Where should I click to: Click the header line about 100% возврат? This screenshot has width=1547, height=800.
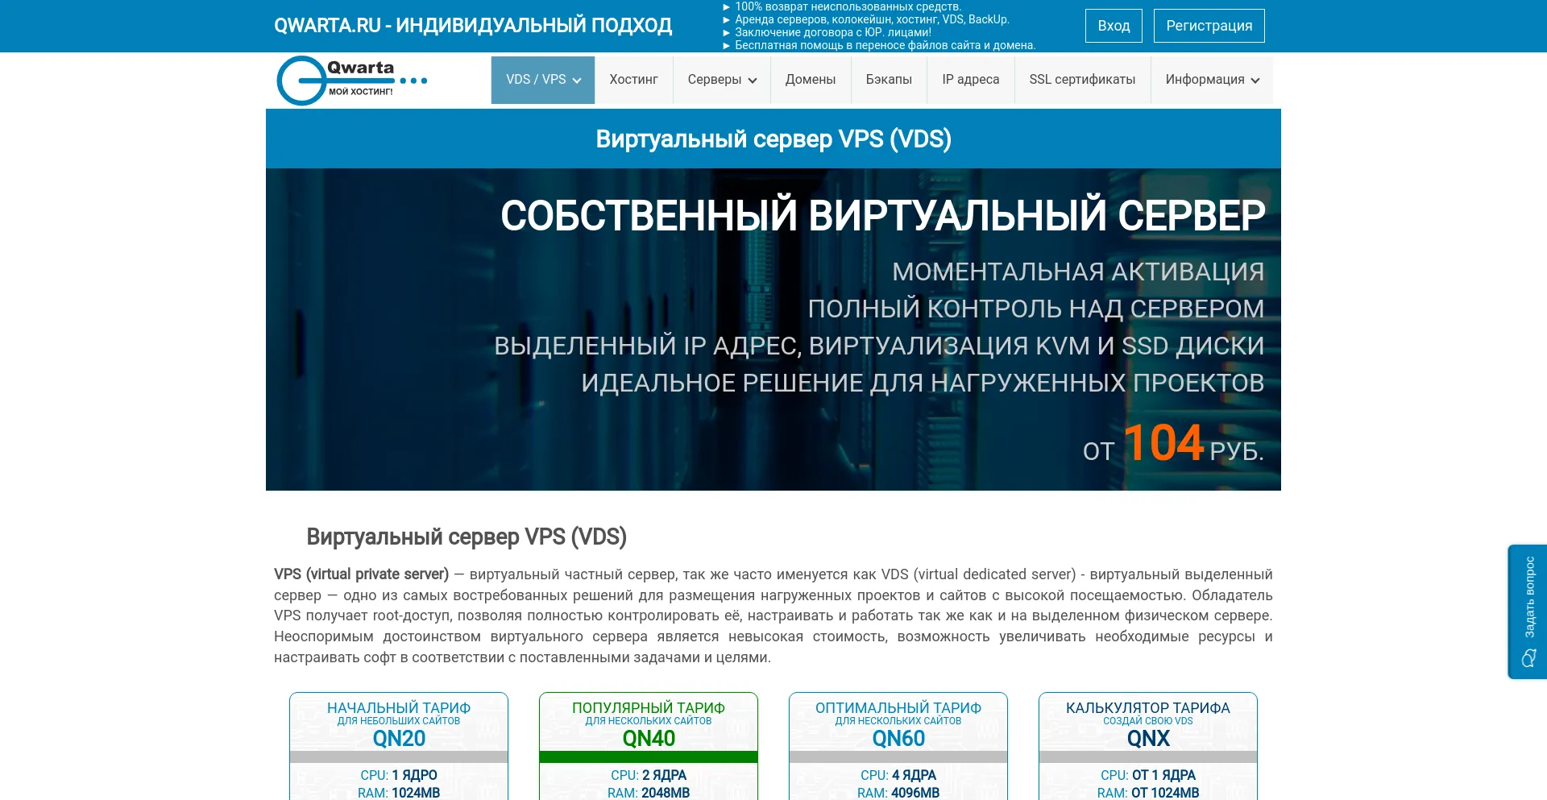coord(841,6)
